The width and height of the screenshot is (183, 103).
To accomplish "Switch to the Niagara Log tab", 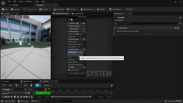I will tap(26, 81).
